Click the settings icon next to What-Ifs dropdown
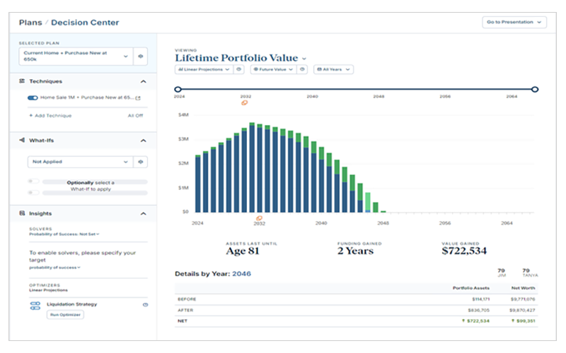 (141, 162)
